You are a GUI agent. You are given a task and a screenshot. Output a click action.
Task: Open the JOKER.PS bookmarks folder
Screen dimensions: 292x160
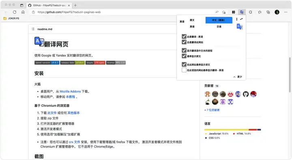coord(11,18)
